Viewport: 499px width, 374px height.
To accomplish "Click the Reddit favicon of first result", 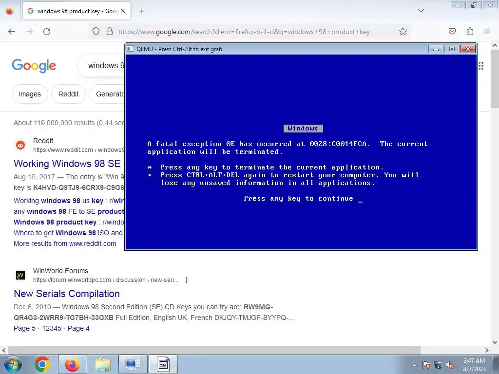I will [20, 145].
